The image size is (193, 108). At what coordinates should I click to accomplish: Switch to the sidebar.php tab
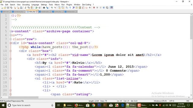pos(71,12)
